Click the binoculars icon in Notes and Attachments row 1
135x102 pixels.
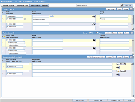(118, 67)
